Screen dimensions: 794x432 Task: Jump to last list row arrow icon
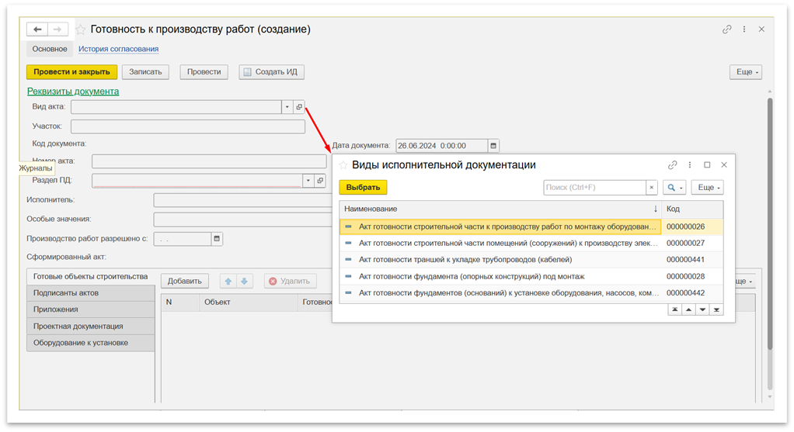[x=716, y=309]
